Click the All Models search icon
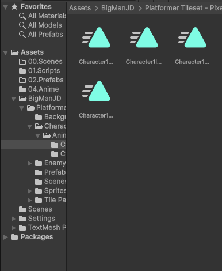This screenshot has height=271, width=222. pos(22,25)
